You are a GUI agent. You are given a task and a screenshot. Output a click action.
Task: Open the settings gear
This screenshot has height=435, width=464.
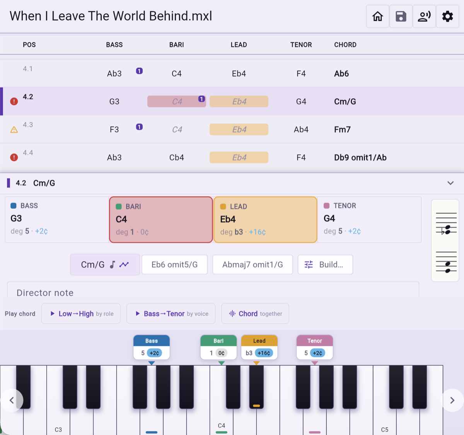click(x=447, y=16)
